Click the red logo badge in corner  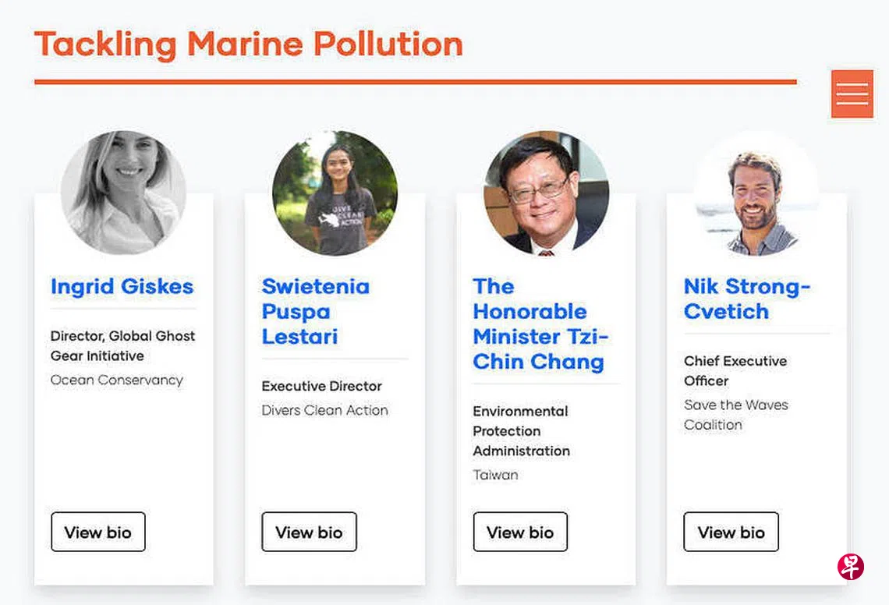click(851, 567)
